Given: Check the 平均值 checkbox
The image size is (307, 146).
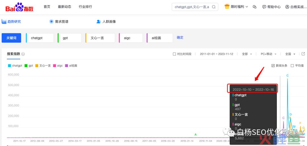Looking at the screenshot, I should [292, 66].
